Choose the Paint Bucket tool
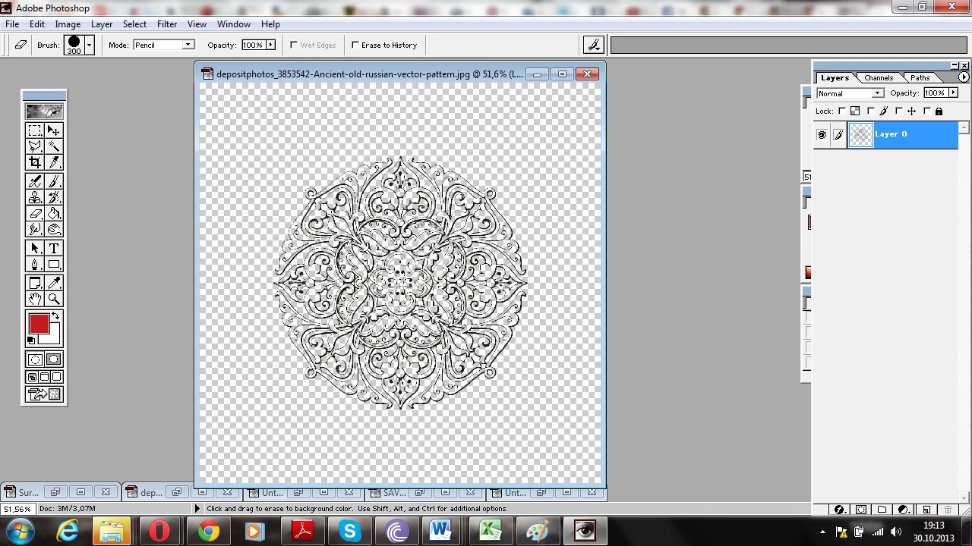 pos(54,213)
